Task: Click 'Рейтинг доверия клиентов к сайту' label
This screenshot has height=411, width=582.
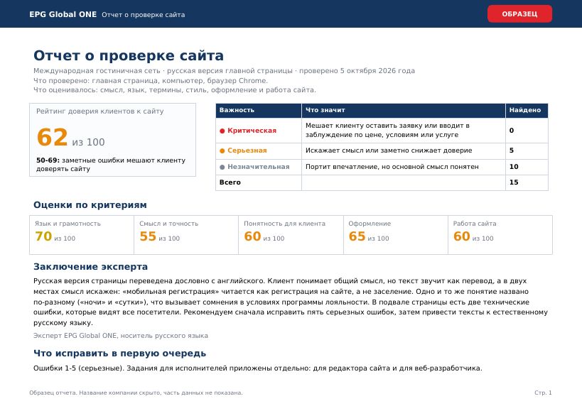Action: pyautogui.click(x=100, y=111)
